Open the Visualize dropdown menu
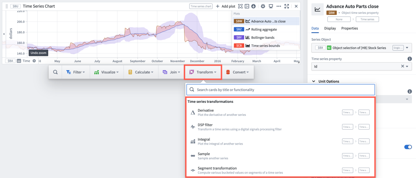 point(107,72)
